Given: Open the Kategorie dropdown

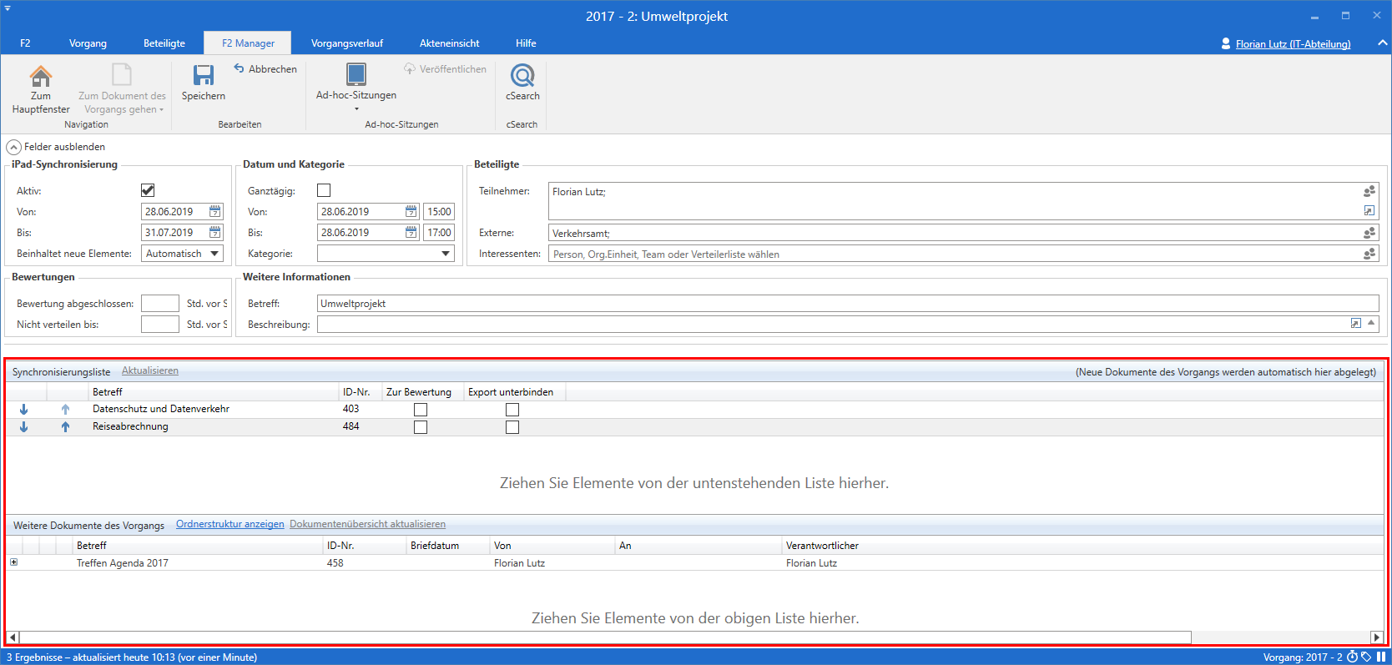Looking at the screenshot, I should click(x=446, y=254).
